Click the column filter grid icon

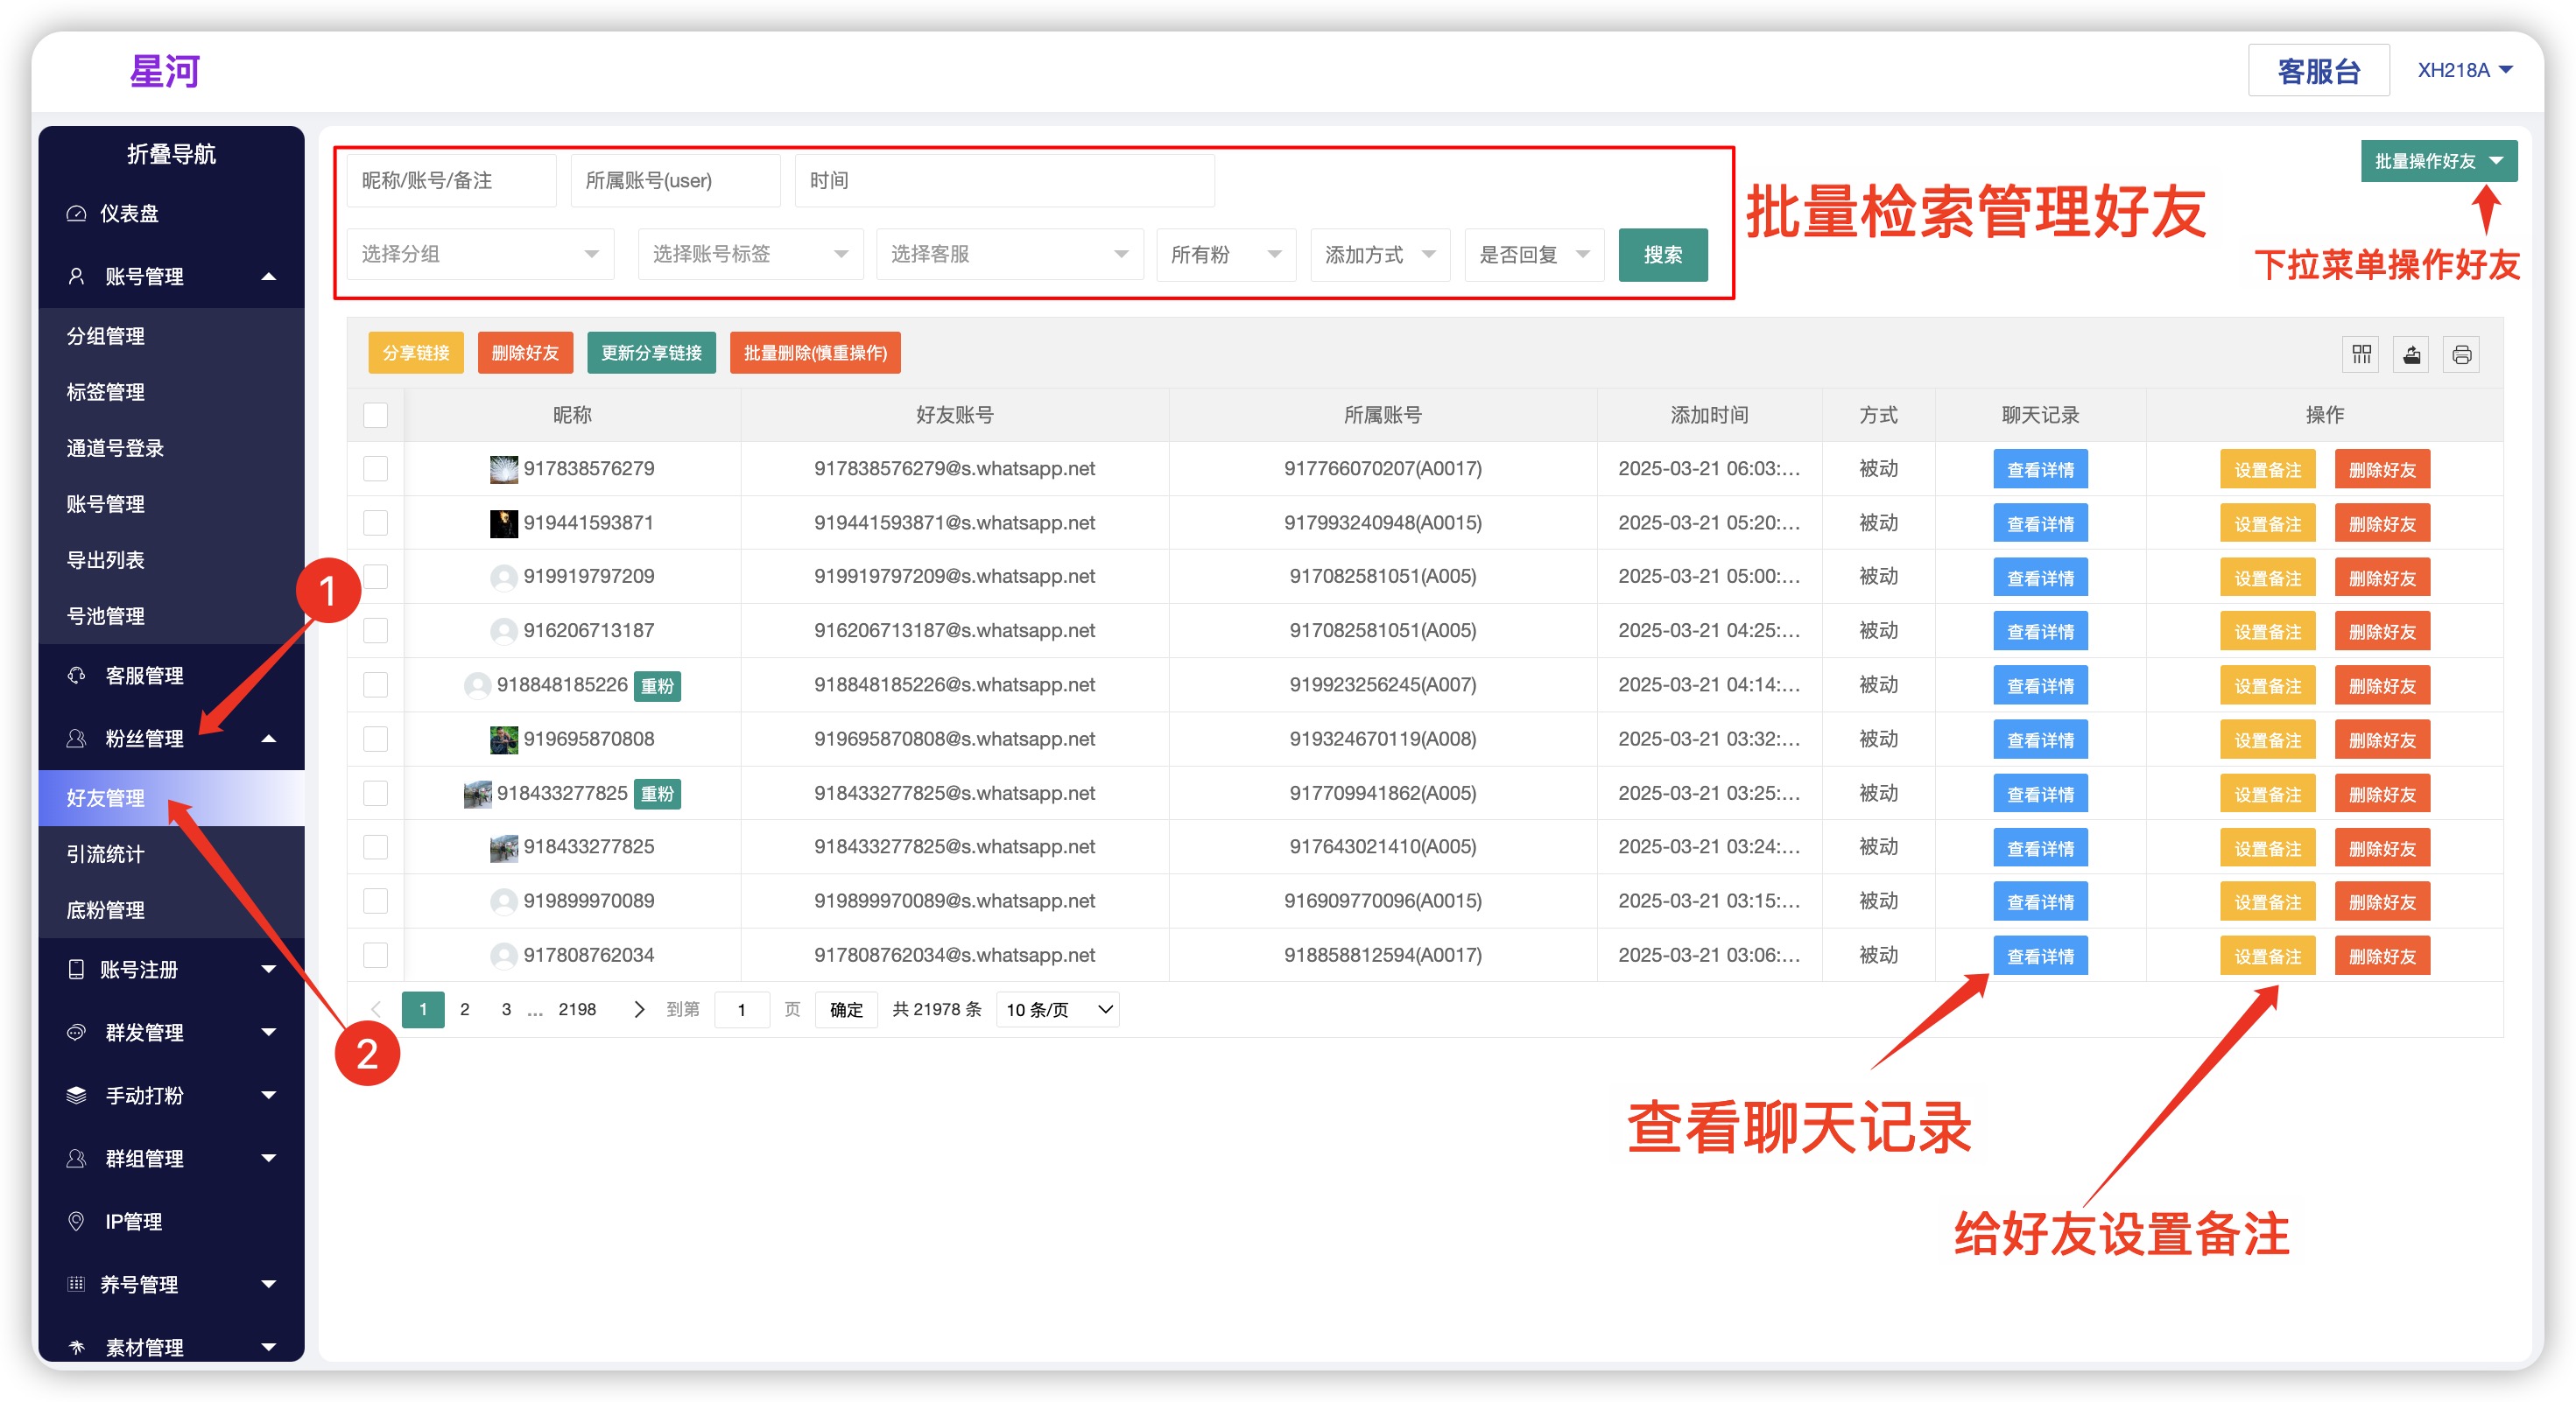(2361, 354)
